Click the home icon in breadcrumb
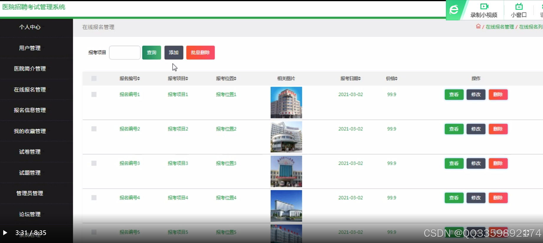Image resolution: width=543 pixels, height=243 pixels. point(478,26)
